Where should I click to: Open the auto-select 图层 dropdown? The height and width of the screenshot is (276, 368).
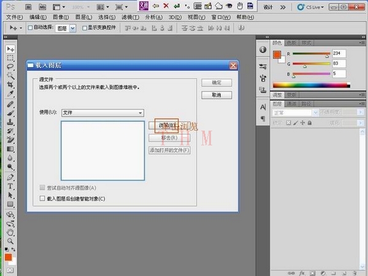[66, 28]
